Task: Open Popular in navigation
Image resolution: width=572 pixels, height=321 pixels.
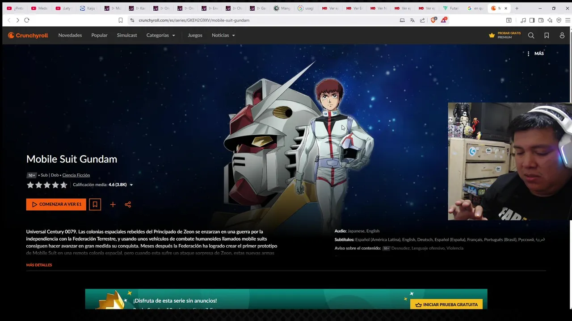Action: coord(99,35)
